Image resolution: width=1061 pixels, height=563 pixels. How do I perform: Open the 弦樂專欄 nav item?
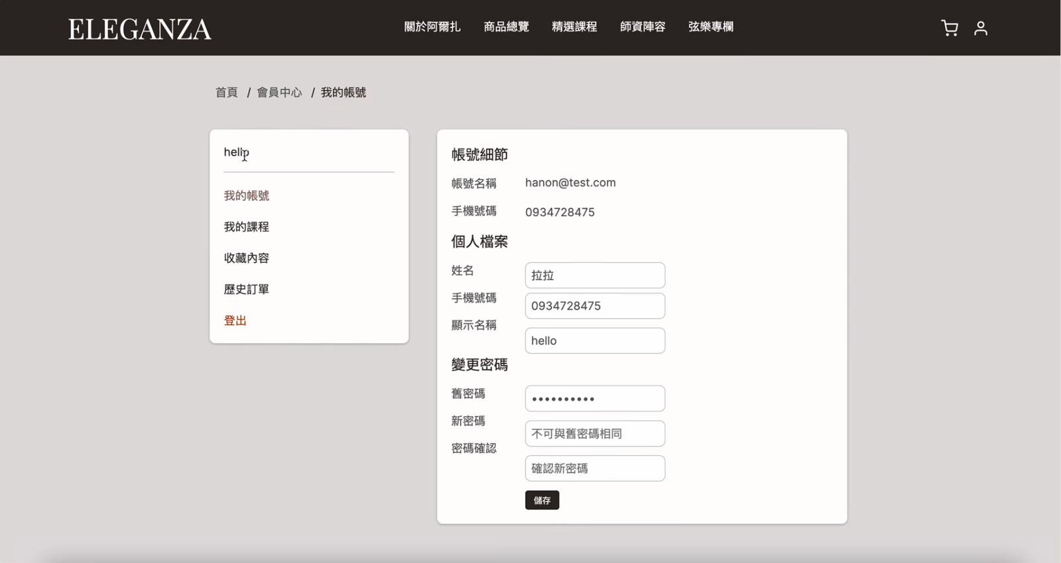coord(711,26)
